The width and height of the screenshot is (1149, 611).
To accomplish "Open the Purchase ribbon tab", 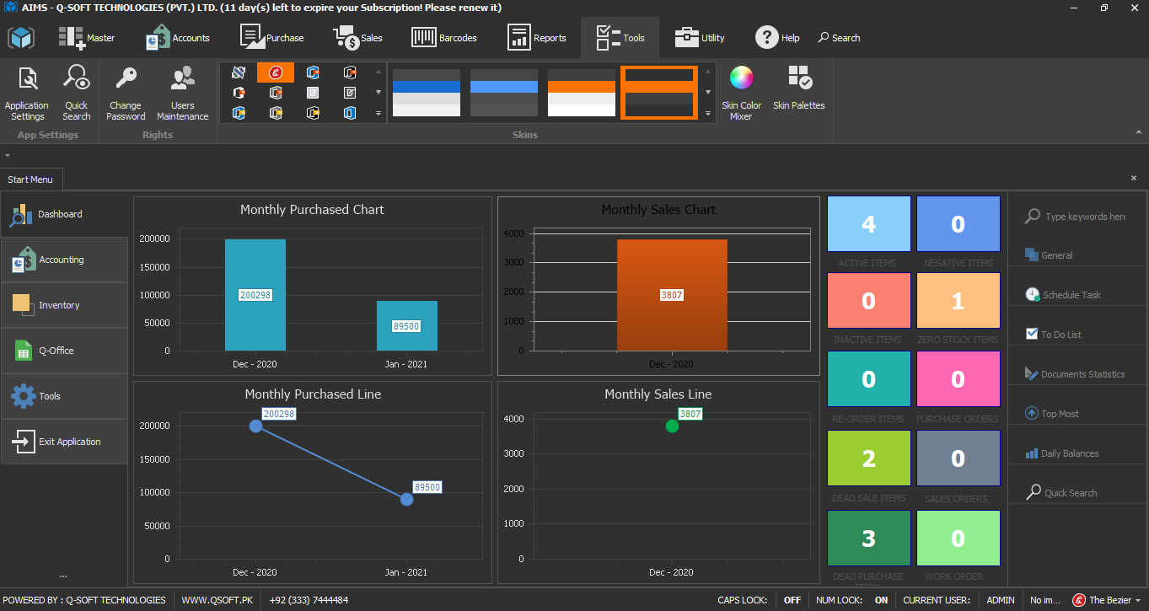I will pos(272,38).
